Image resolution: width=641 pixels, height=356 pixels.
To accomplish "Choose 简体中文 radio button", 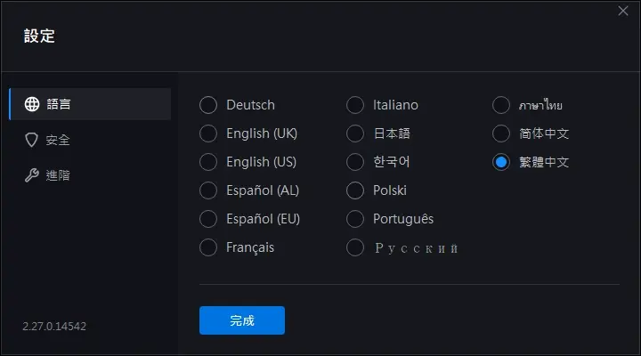I will click(500, 133).
